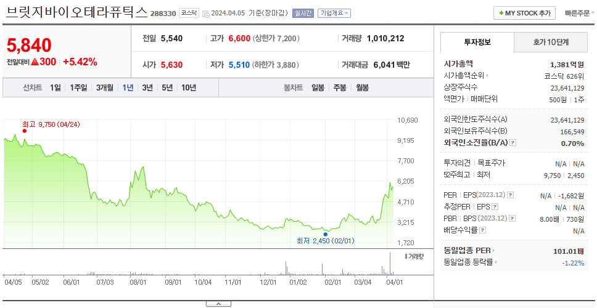Select the 5년 line chart period
The height and width of the screenshot is (308, 597).
tap(167, 88)
